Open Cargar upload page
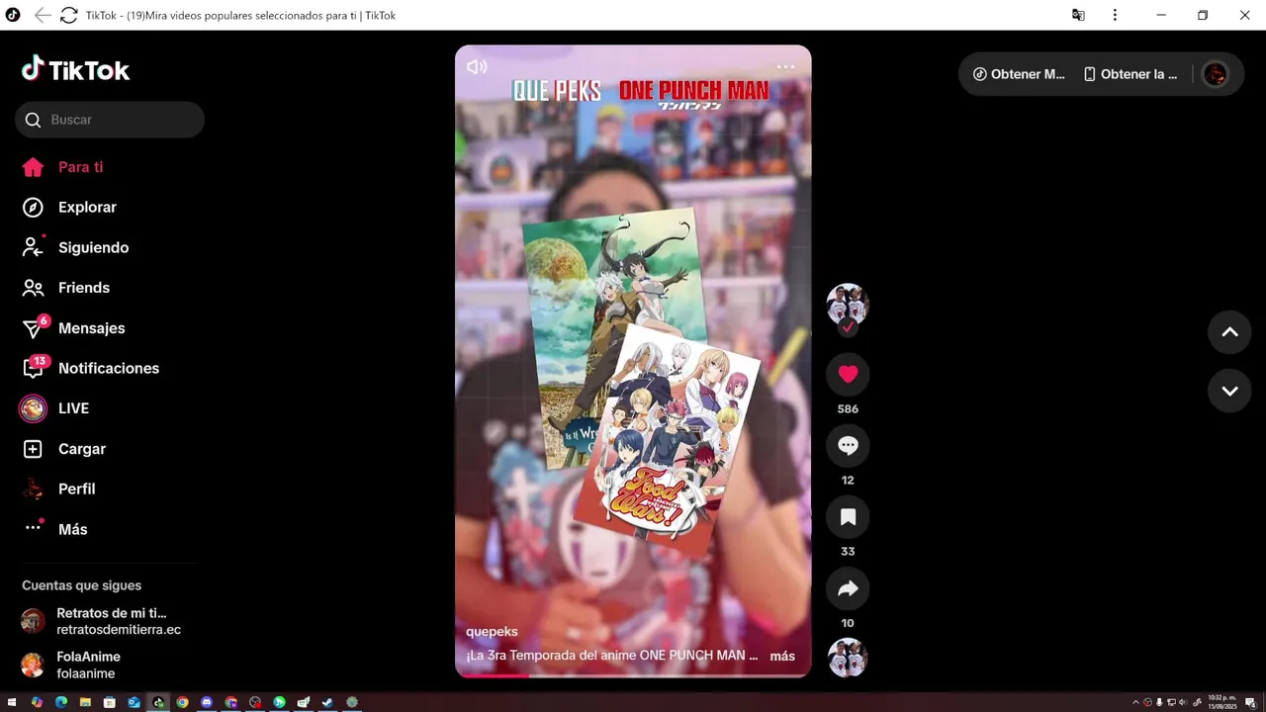The image size is (1266, 712). coord(64,449)
